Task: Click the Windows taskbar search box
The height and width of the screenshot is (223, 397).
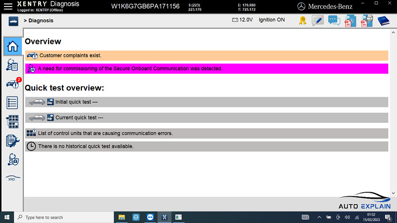Action: [x=64, y=217]
